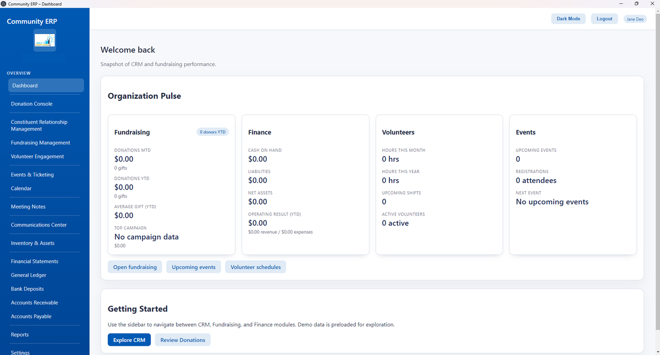Select Fundraising Management in sidebar
Screen dimensions: 660x355
pos(41,143)
